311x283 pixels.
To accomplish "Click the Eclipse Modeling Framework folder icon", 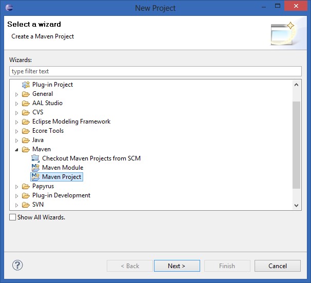I will coord(26,122).
